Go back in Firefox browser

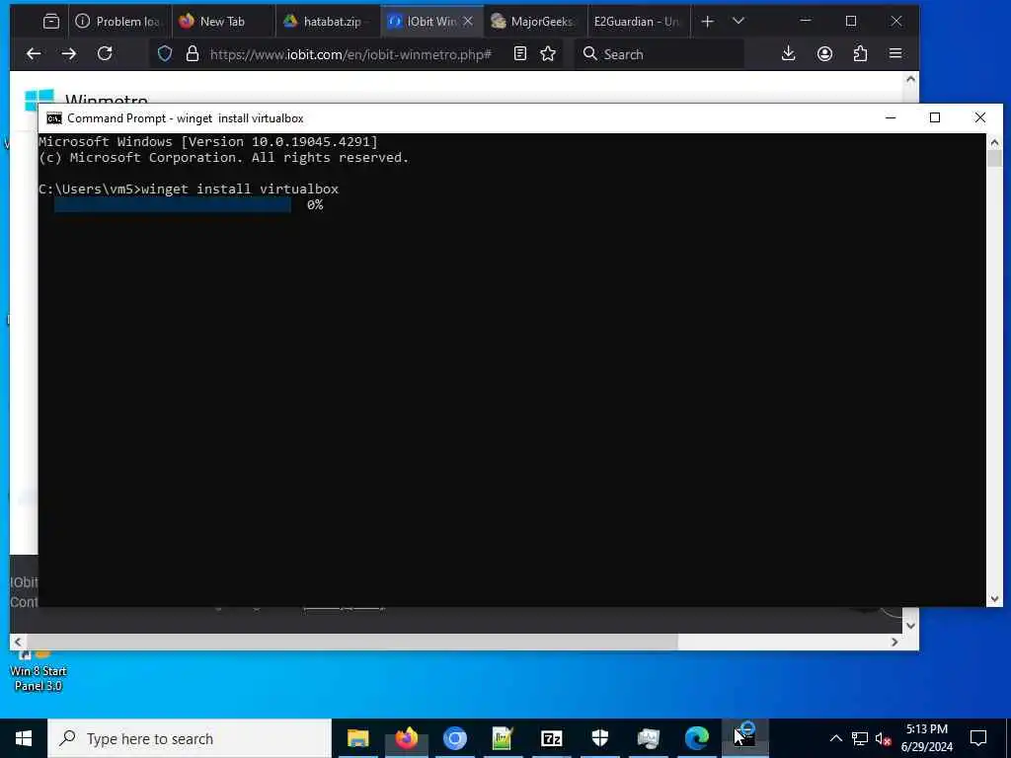click(x=34, y=54)
